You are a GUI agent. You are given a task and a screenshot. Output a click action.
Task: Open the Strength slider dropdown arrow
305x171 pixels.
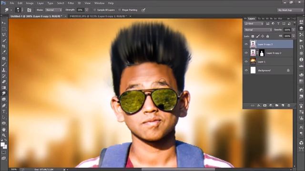click(x=87, y=10)
